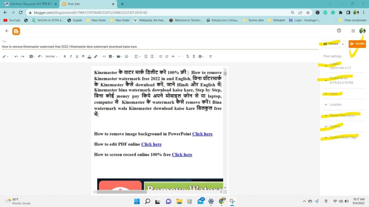Reload the page in Chrome
Screen dimensions: 369x207
pos(21,13)
